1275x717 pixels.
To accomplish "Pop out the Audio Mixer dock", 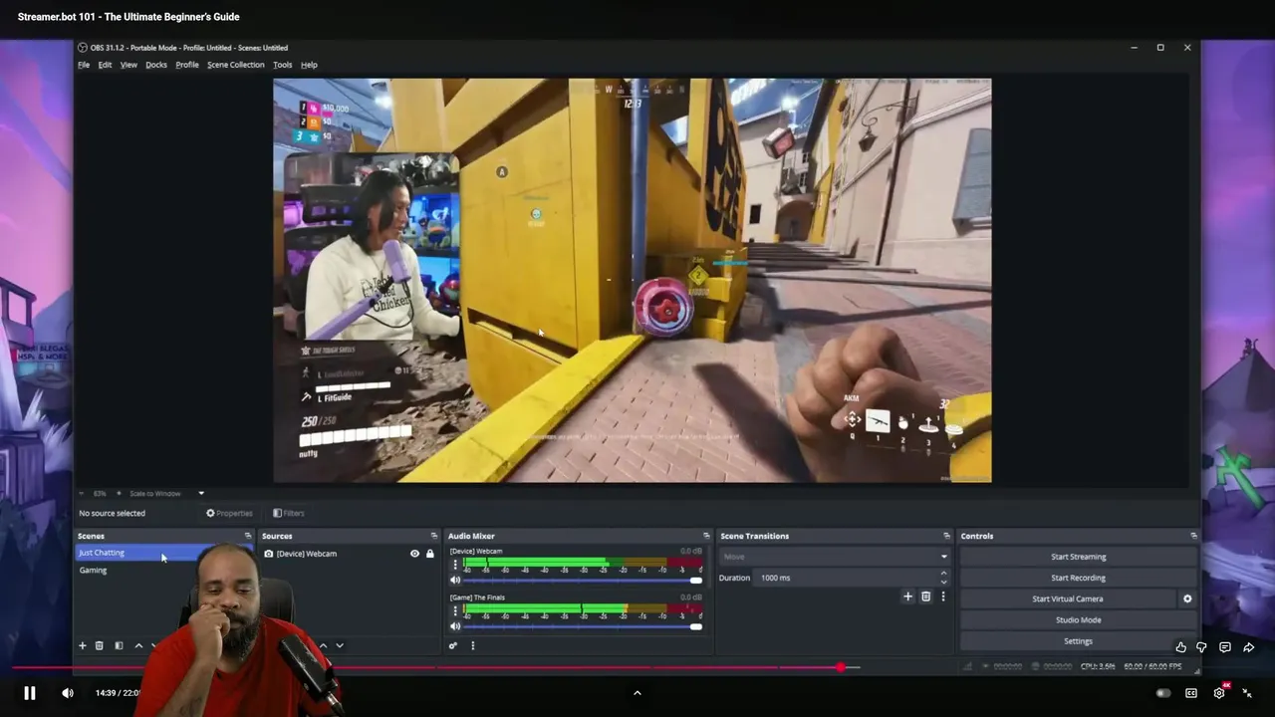I will click(x=706, y=536).
